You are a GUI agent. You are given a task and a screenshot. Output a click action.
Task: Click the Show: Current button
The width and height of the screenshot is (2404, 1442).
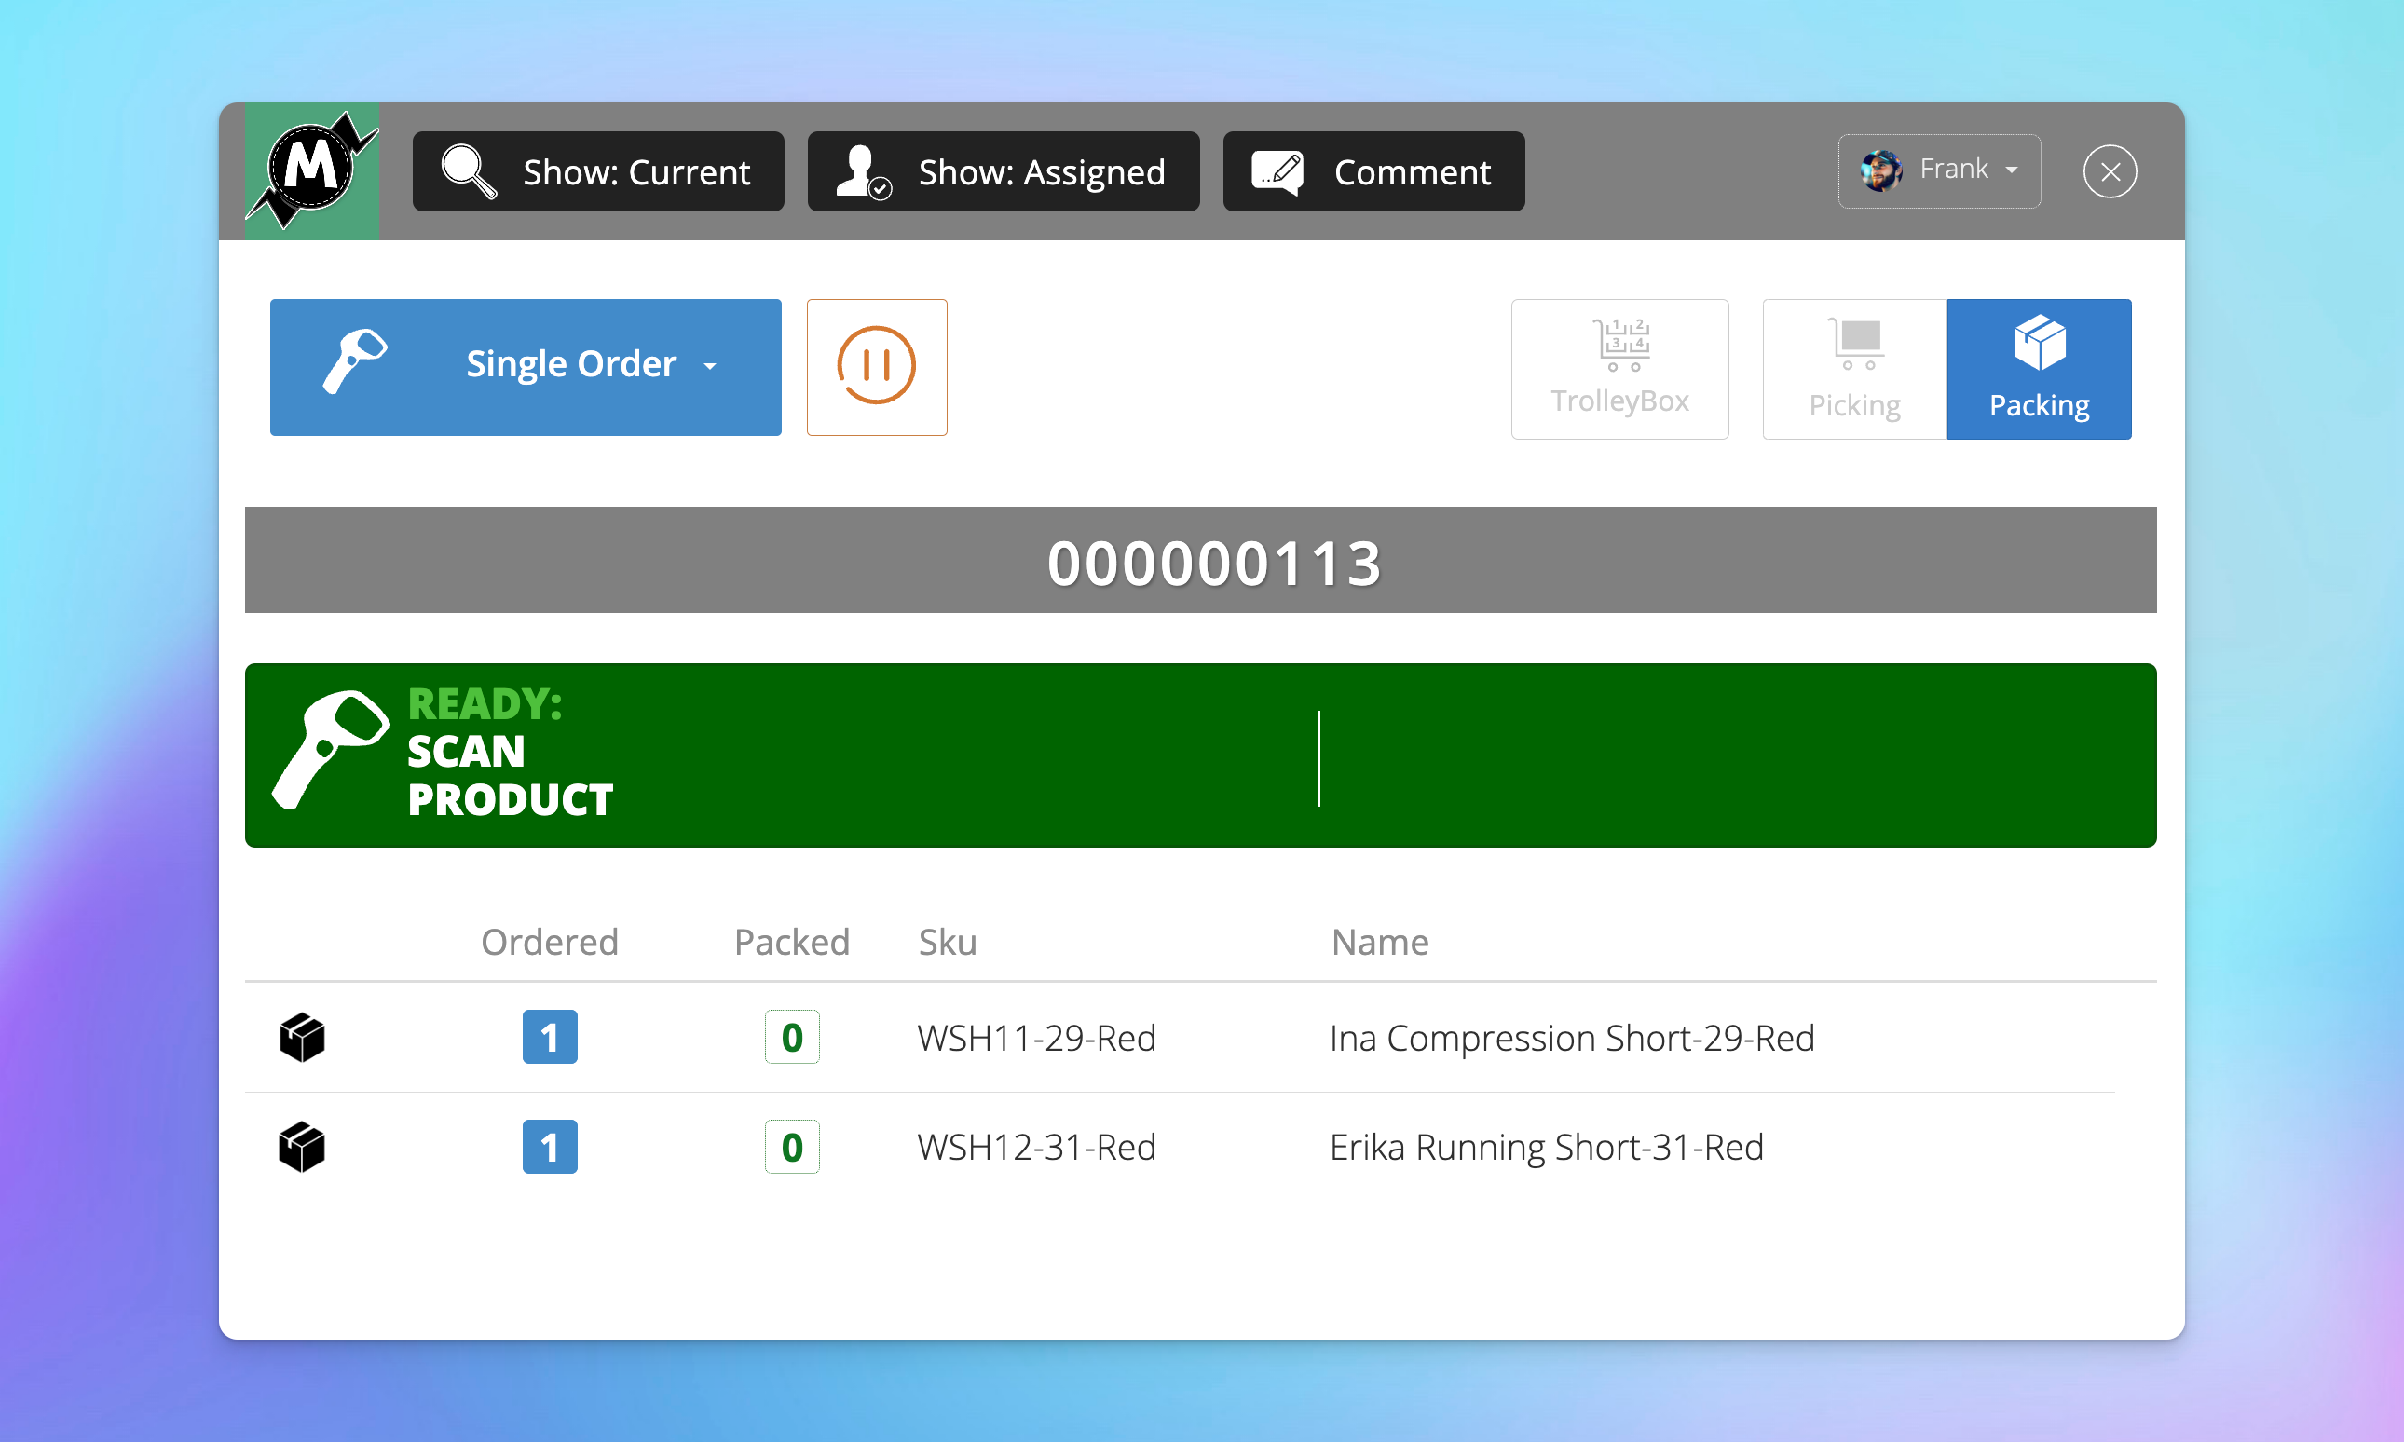(x=597, y=171)
